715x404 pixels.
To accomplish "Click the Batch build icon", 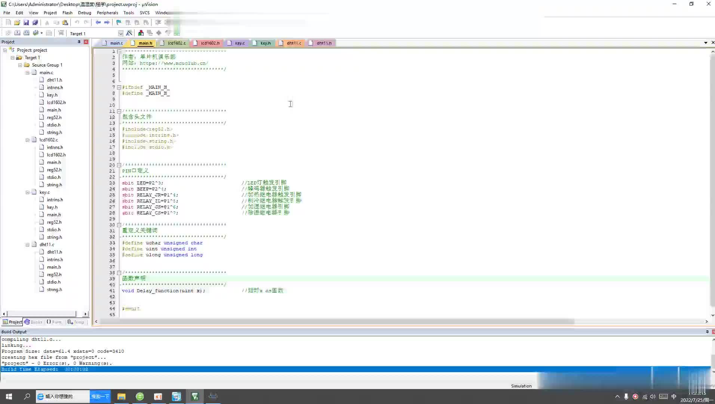I will click(36, 33).
